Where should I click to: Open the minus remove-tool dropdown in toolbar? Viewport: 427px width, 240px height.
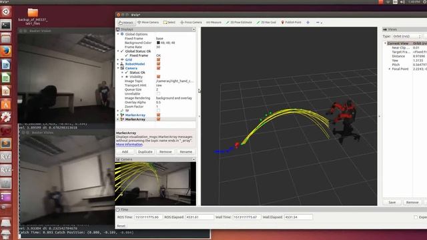click(319, 22)
